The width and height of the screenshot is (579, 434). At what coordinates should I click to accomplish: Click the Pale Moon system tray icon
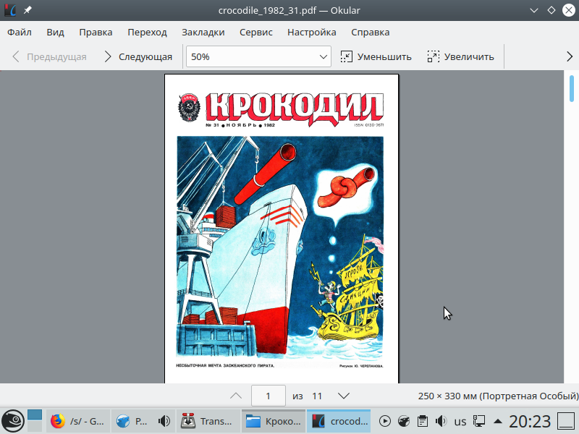click(x=404, y=421)
